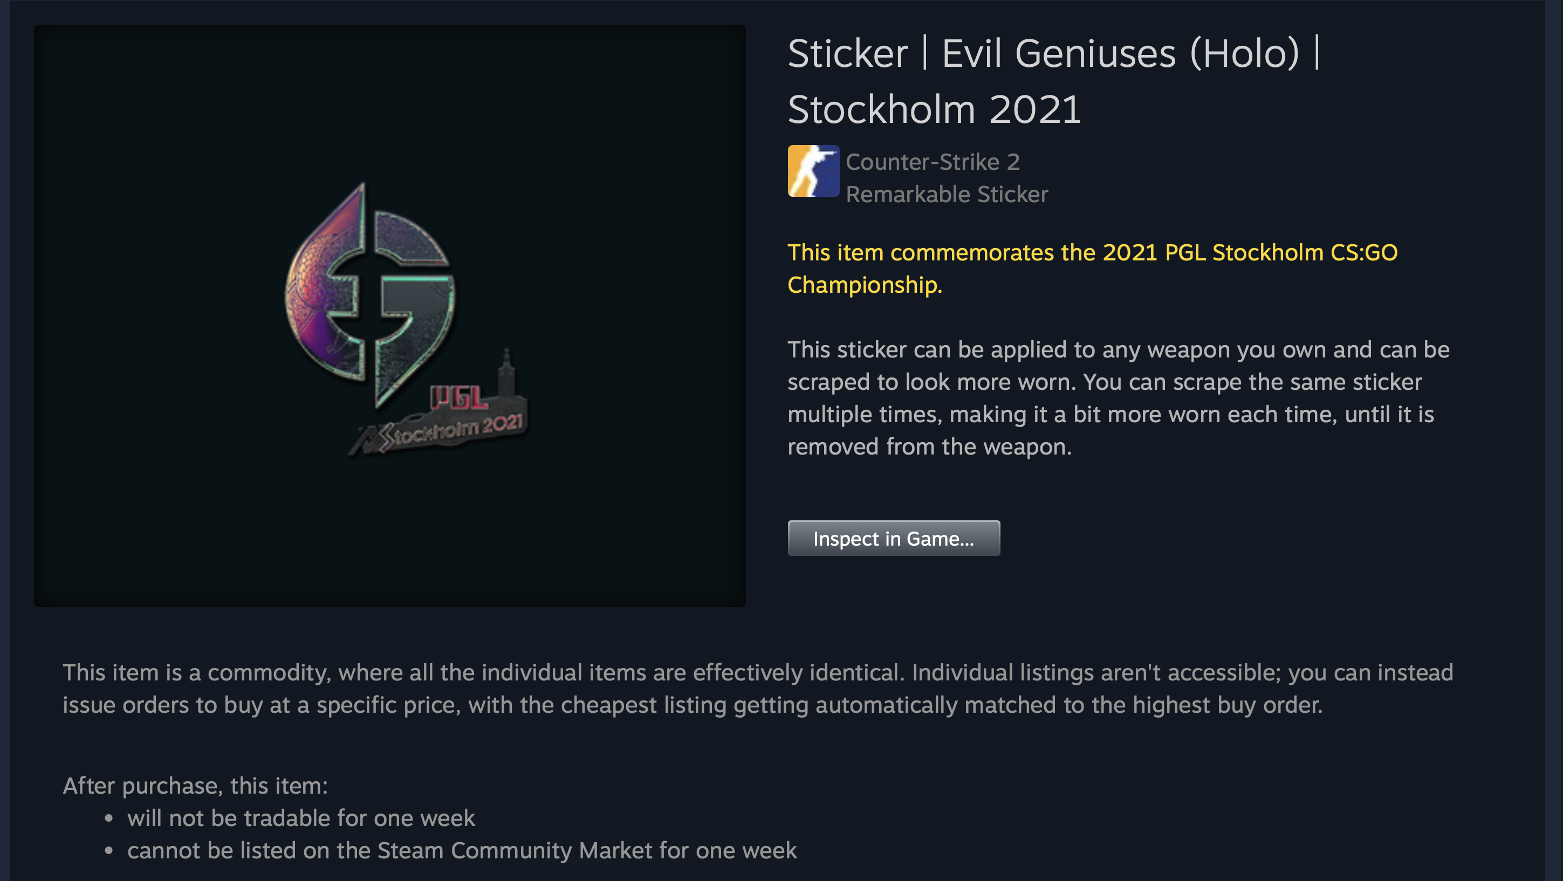
Task: Click the commodity item explanation paragraph
Action: pos(757,689)
